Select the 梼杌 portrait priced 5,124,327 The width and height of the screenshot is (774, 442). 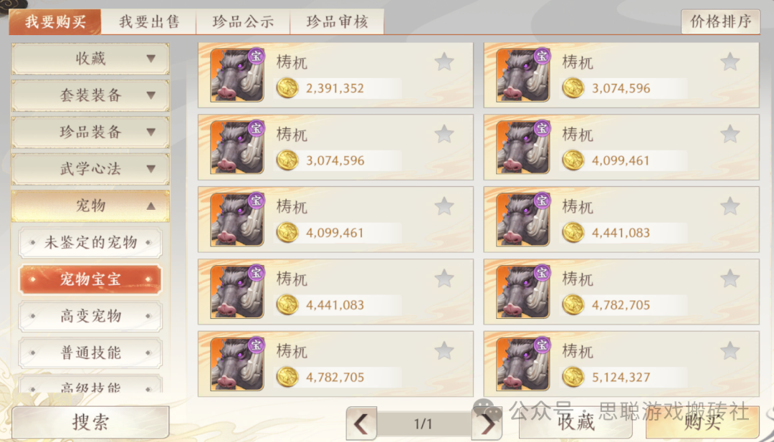click(522, 364)
